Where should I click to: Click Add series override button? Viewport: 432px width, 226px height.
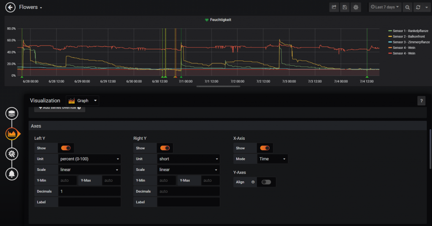59,108
